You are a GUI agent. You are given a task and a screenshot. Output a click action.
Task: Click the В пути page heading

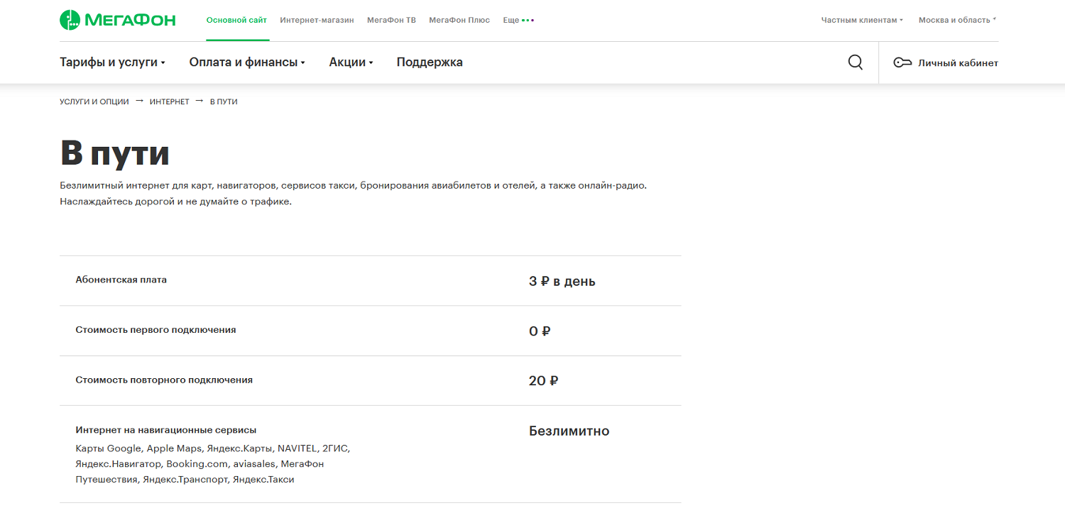(114, 153)
